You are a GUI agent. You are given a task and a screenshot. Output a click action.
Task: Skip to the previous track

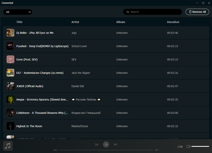click(97, 144)
